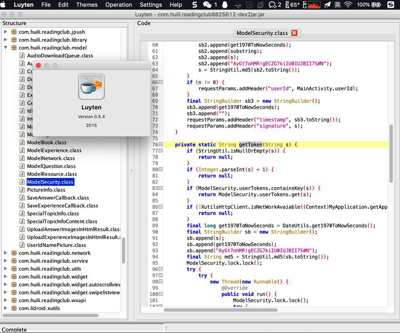Click the Luyten coffee cup logo icon
This screenshot has height=333, width=400.
91,86
